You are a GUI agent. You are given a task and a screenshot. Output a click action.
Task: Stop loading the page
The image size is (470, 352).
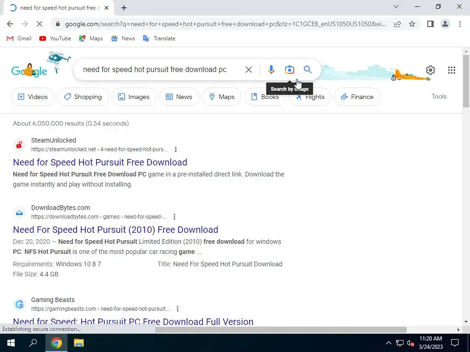click(39, 24)
